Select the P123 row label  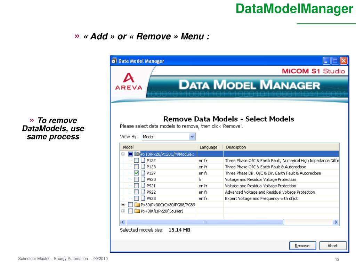(151, 167)
